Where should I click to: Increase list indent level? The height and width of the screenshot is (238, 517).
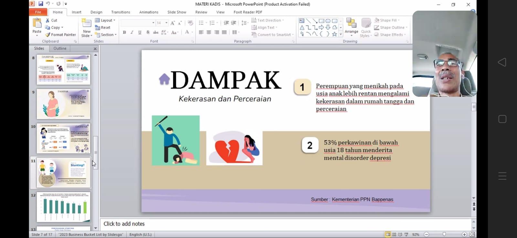coord(234,23)
